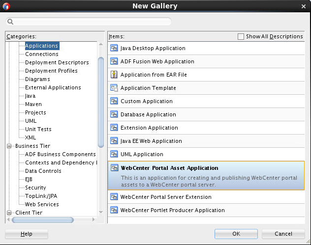Image resolution: width=311 pixels, height=245 pixels.
Task: Select WebCenter Portal Server Extension text
Action: tap(166, 197)
